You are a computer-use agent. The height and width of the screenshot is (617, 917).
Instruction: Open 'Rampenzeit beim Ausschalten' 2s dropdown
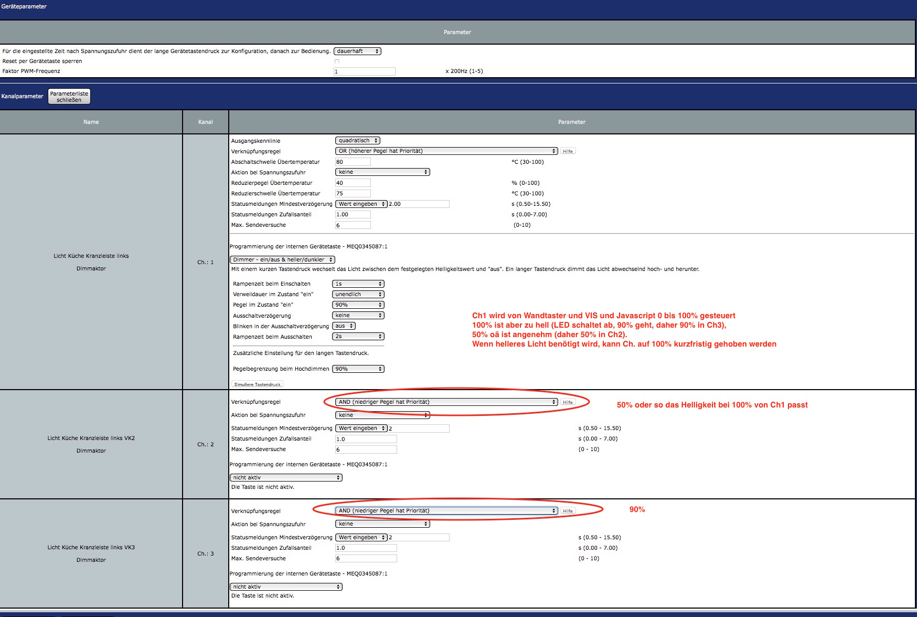[x=358, y=336]
